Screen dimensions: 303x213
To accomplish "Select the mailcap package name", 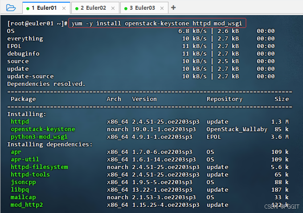I will point(23,197).
